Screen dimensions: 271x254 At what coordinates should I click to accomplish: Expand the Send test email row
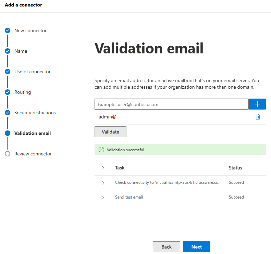point(103,198)
